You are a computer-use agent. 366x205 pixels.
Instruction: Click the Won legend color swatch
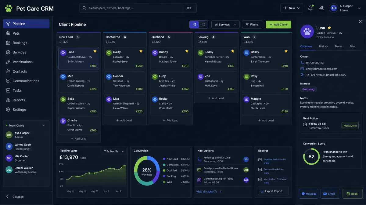(164, 182)
